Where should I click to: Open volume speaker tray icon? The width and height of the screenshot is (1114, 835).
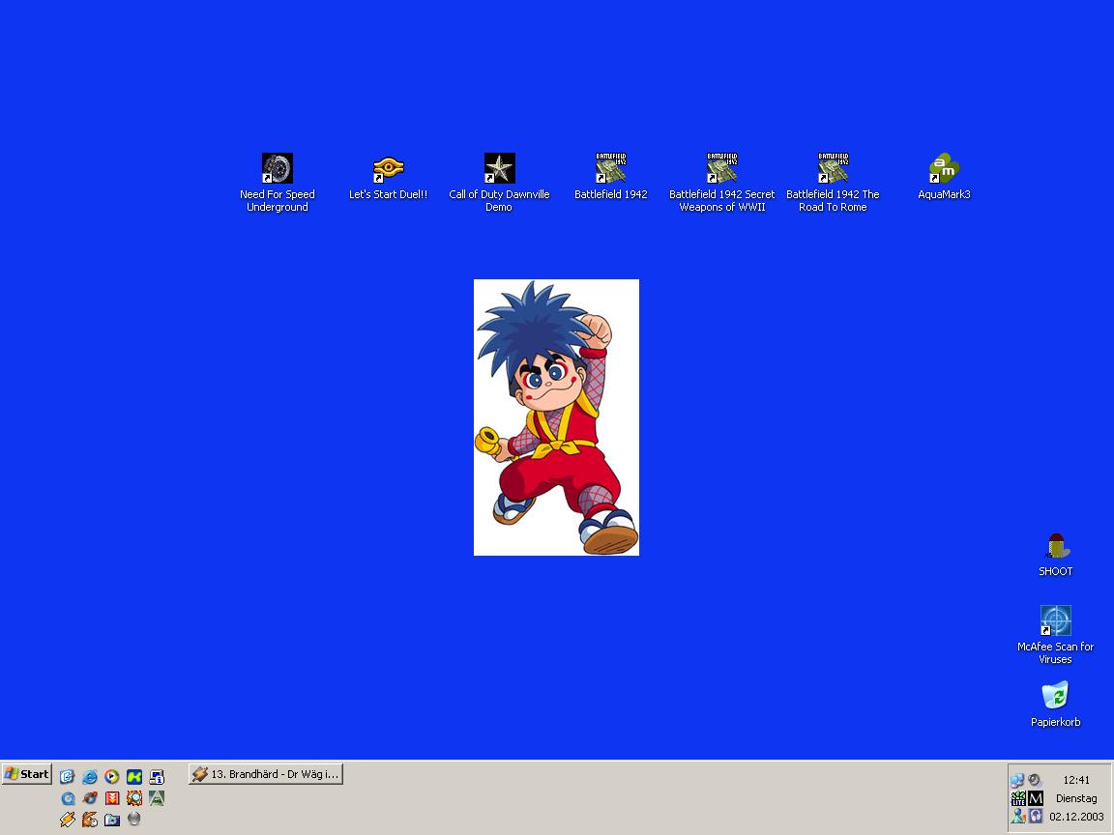point(1035,780)
